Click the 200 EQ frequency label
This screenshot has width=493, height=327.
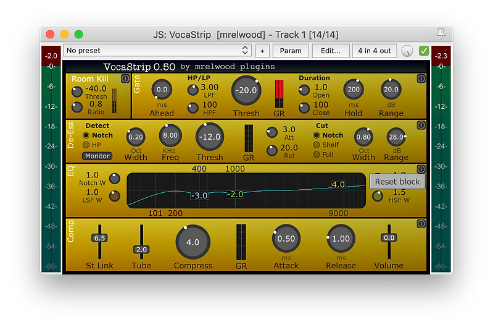pos(175,213)
